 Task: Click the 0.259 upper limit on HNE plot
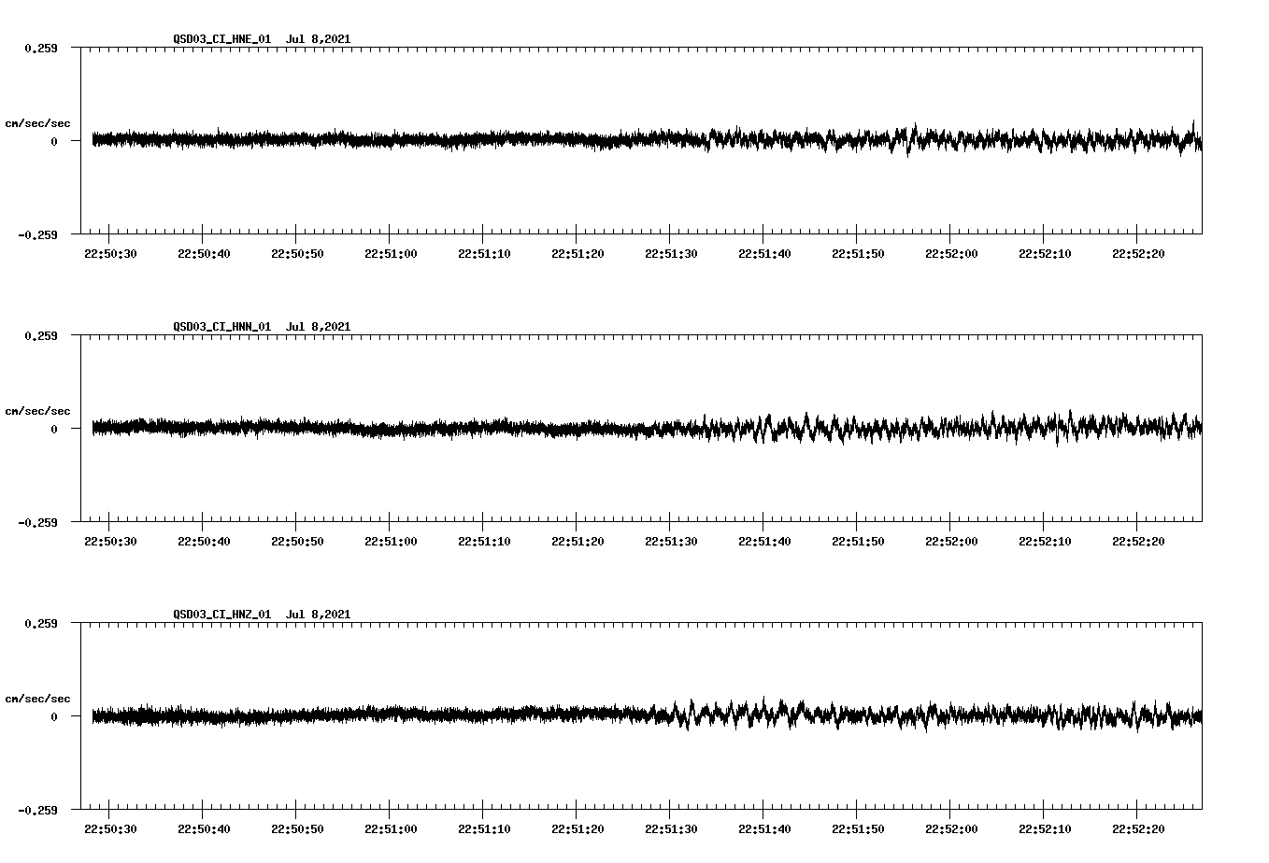[x=41, y=48]
